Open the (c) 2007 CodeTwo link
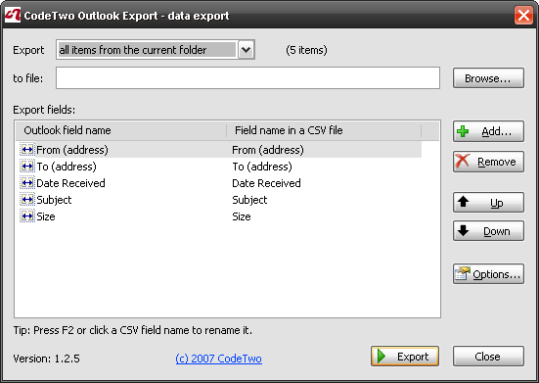 tap(218, 359)
